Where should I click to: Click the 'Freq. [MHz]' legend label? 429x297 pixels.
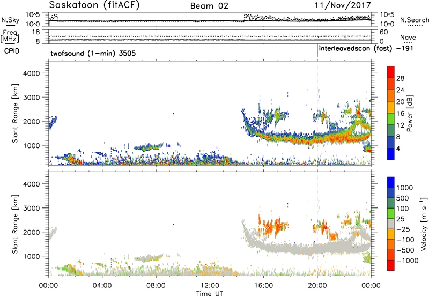click(10, 36)
